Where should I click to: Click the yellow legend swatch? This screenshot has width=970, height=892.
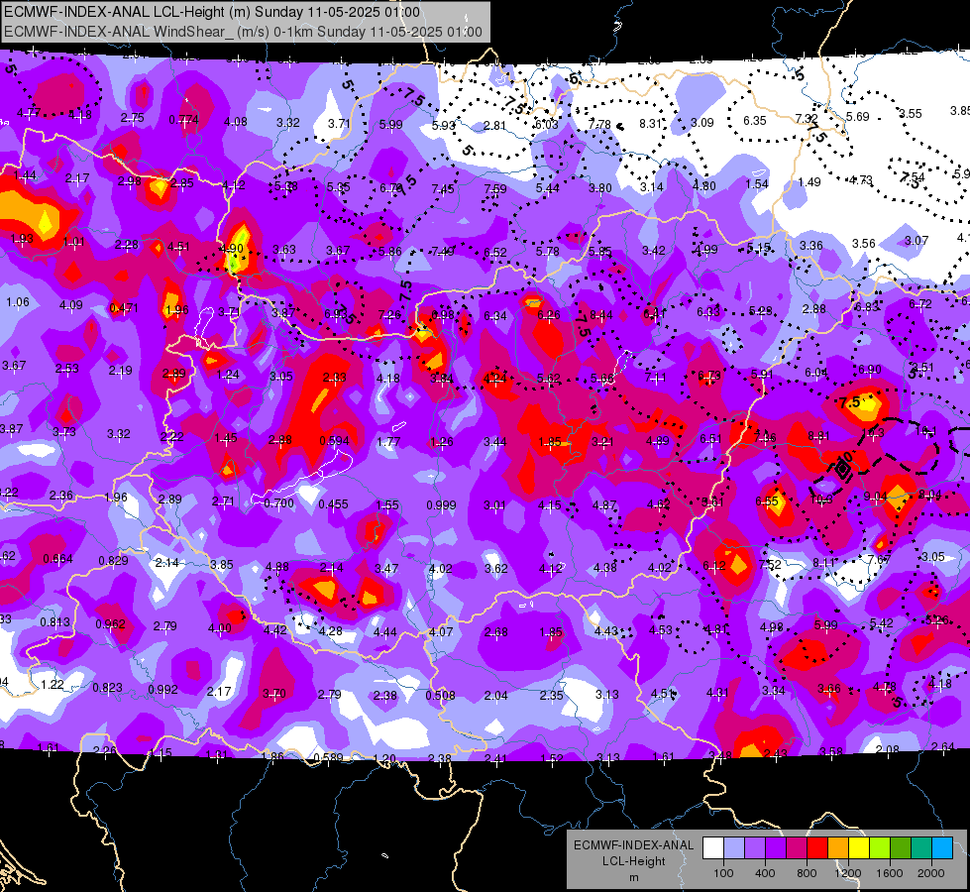(859, 848)
